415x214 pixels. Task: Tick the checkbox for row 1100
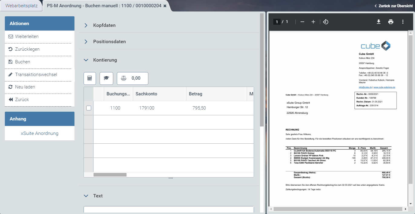tap(89, 108)
